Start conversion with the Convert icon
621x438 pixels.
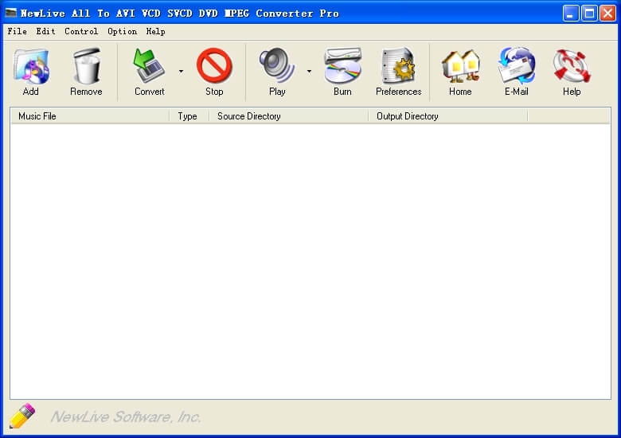point(149,68)
